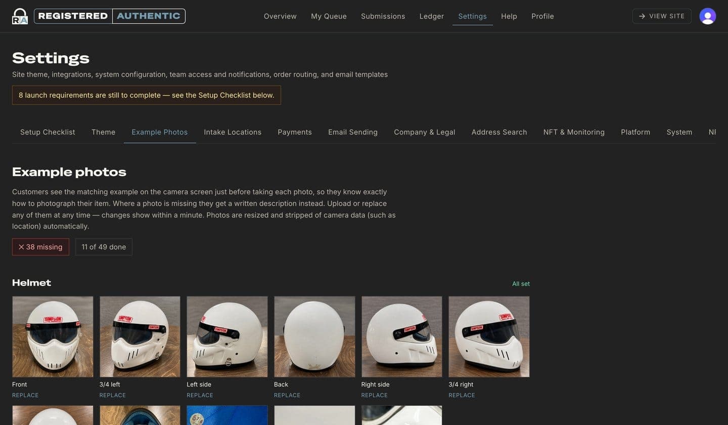Screen dimensions: 728x425
Task: Click the Registered Authentic wordmark
Action: [110, 16]
